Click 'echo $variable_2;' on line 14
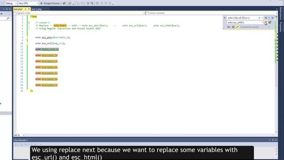 [x=46, y=55]
